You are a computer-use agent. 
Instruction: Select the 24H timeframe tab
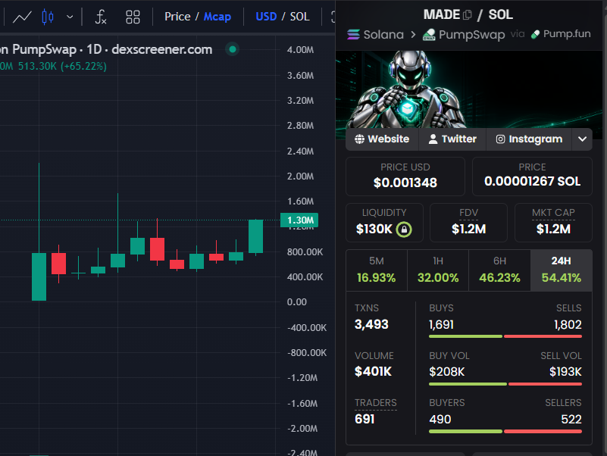[x=562, y=270]
